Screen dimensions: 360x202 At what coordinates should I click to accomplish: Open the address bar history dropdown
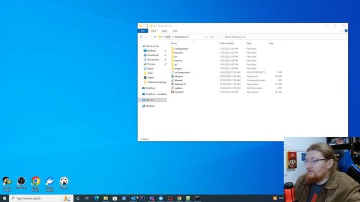pos(206,37)
